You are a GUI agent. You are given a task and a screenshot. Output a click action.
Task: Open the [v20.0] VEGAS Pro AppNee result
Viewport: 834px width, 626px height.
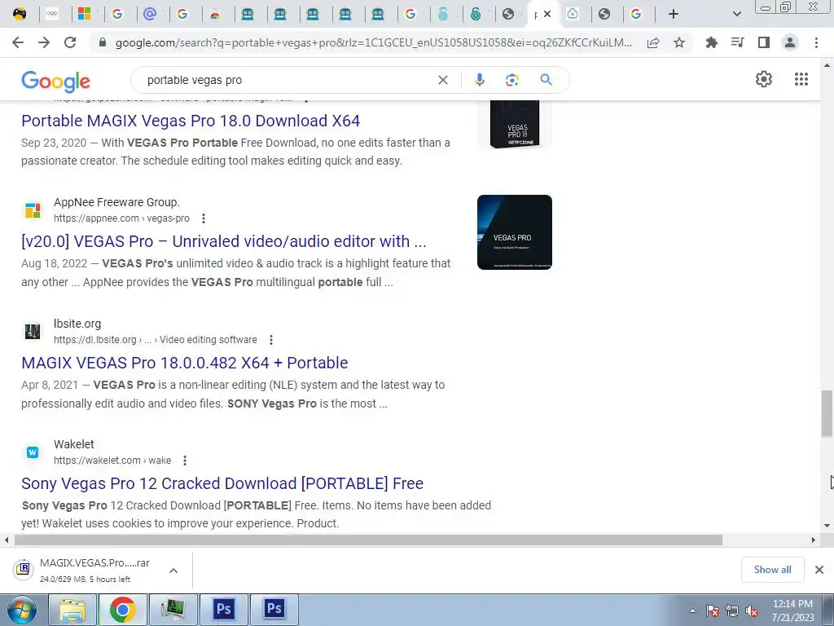[223, 241]
